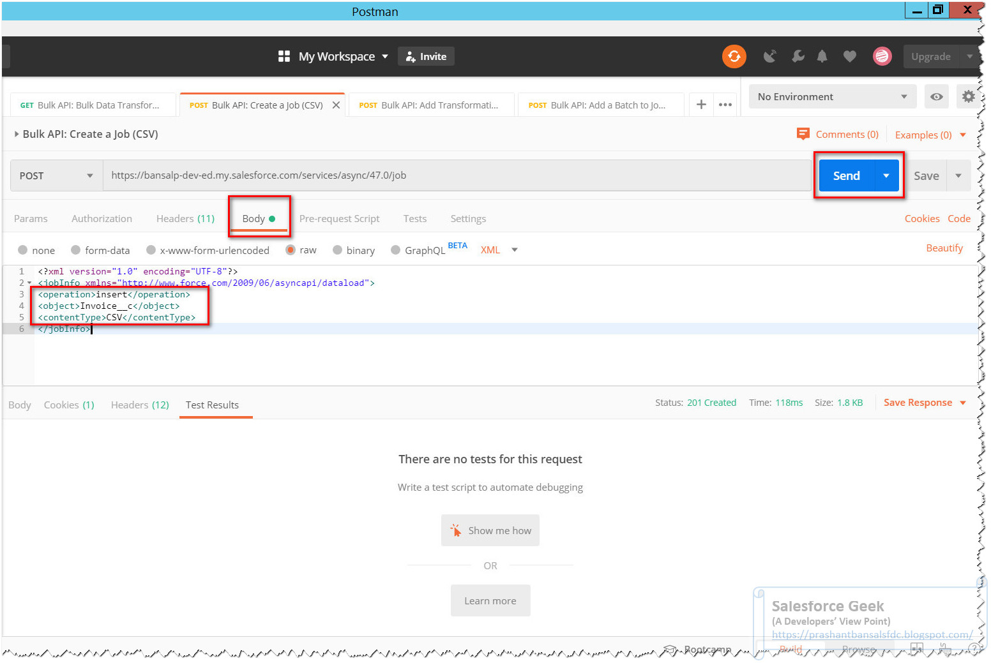Switch to the Params tab
Screen dimensions: 991x663
(31, 219)
